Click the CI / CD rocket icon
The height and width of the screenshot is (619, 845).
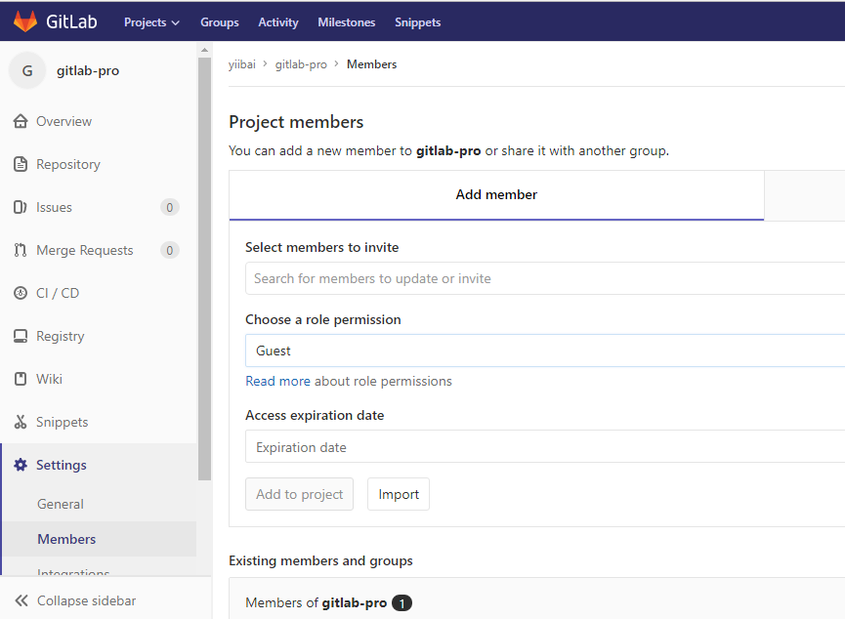click(21, 293)
